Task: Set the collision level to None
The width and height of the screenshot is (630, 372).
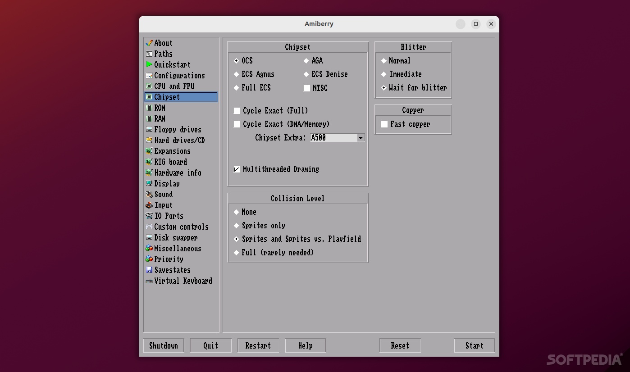Action: pos(237,212)
